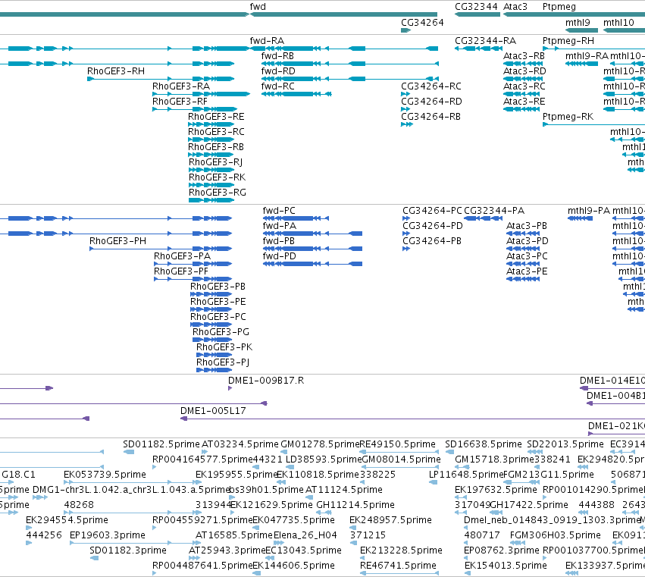The image size is (645, 577).
Task: Click the RhoGEF3-RA transcript label
Action: [181, 86]
